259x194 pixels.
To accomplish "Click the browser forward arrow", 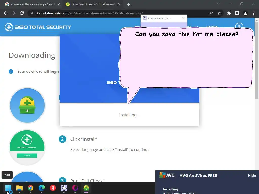I will coord(14,13).
